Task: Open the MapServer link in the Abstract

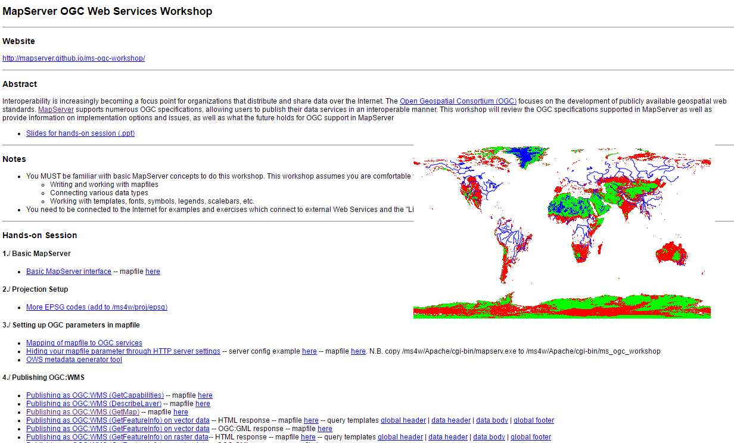Action: (56, 110)
